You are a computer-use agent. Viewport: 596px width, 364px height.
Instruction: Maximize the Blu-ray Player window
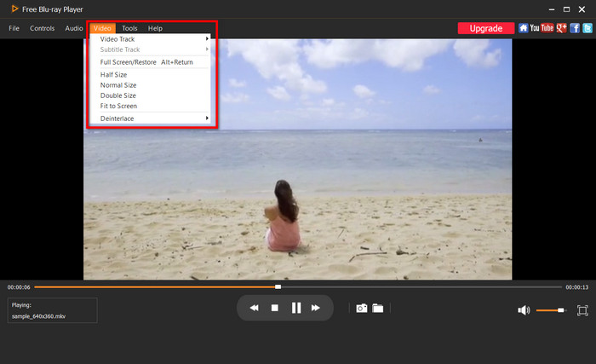pyautogui.click(x=566, y=9)
